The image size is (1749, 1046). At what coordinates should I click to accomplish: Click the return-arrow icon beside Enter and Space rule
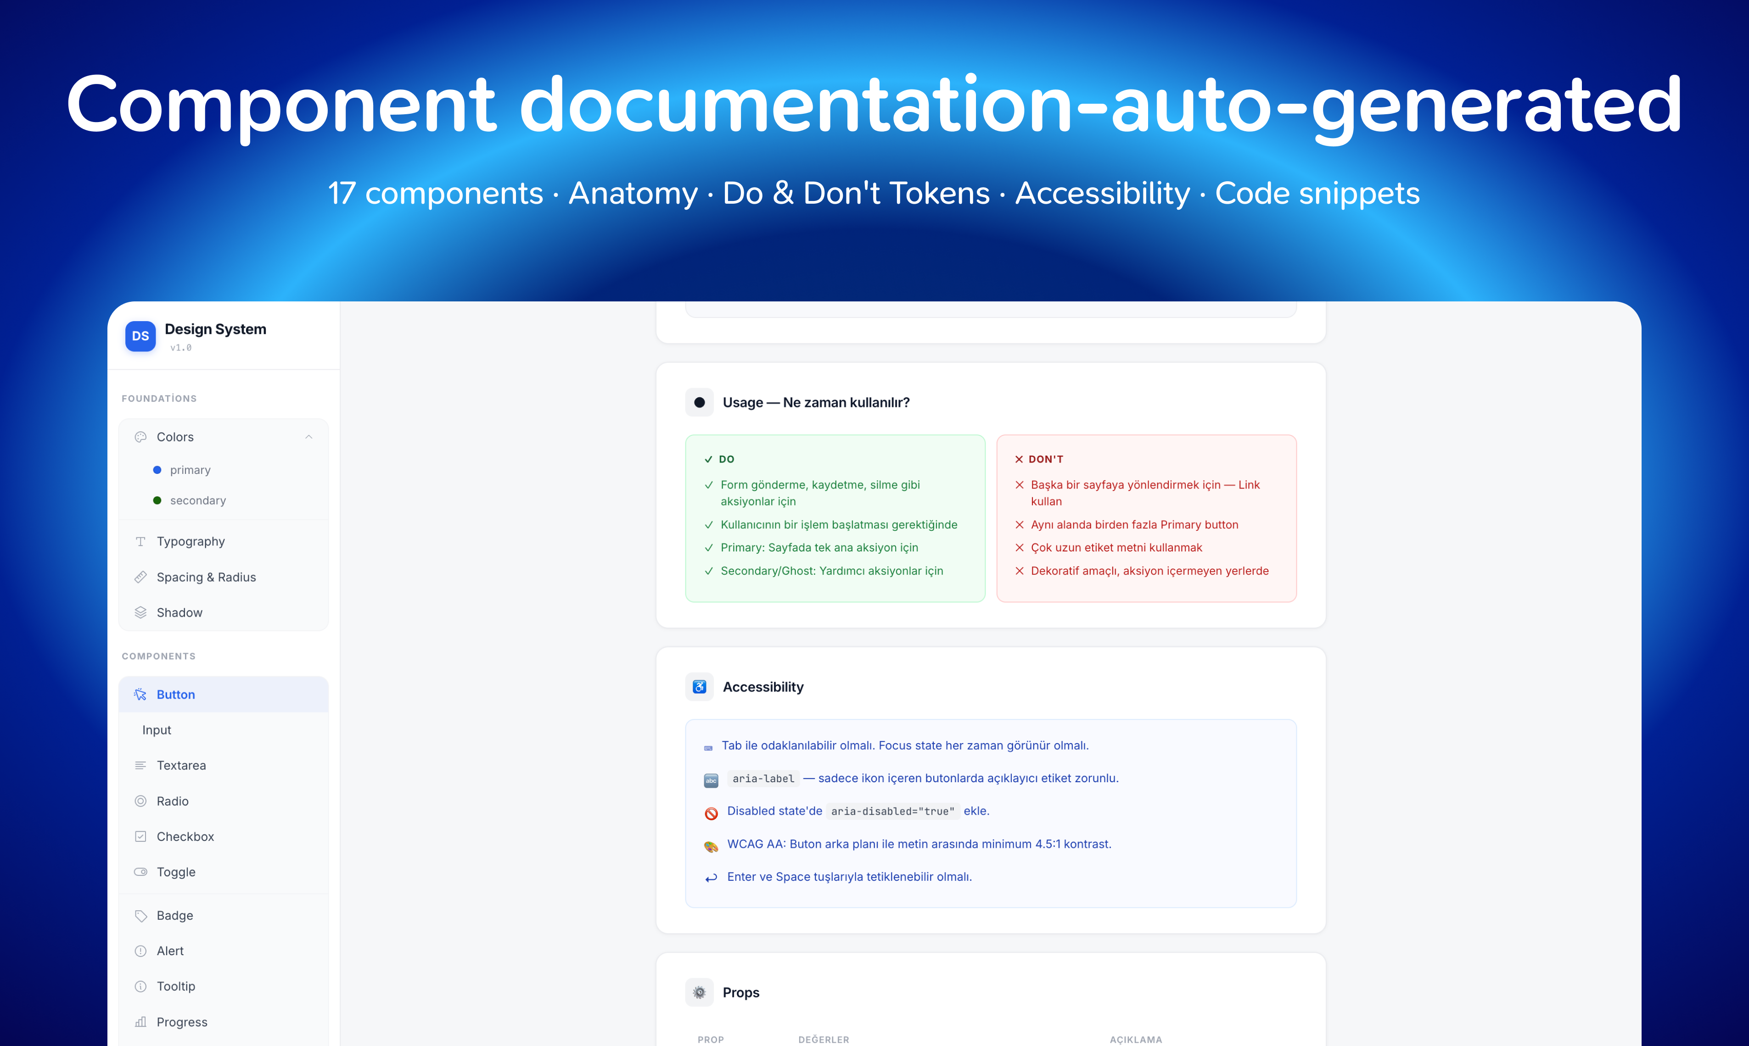(711, 878)
